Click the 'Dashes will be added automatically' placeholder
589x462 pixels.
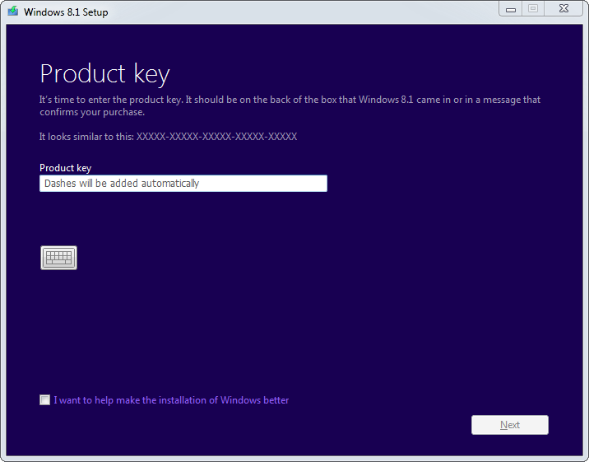122,184
